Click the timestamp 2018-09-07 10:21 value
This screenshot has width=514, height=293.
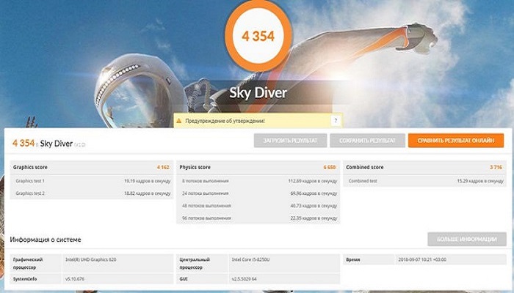422,259
